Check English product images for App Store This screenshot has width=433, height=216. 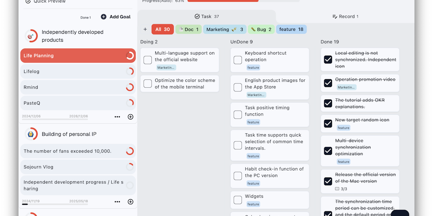(x=238, y=87)
